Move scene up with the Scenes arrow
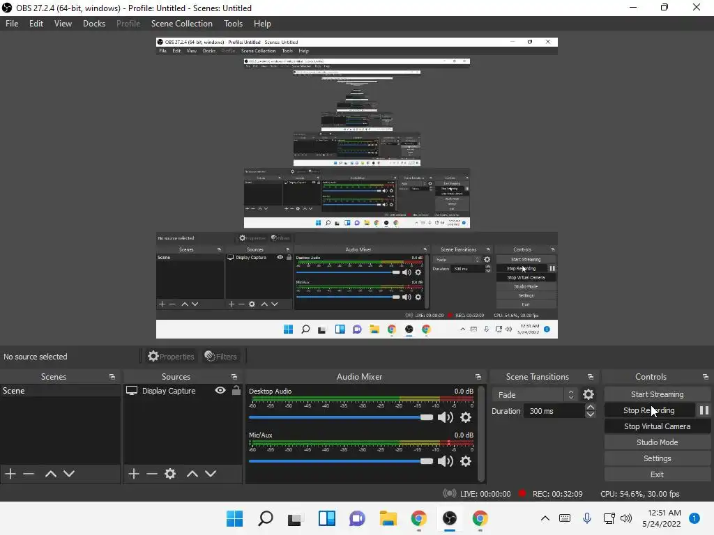Viewport: 714px width, 535px height. coord(50,474)
